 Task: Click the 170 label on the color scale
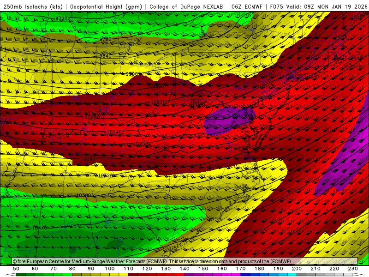pyautogui.click(x=241, y=269)
